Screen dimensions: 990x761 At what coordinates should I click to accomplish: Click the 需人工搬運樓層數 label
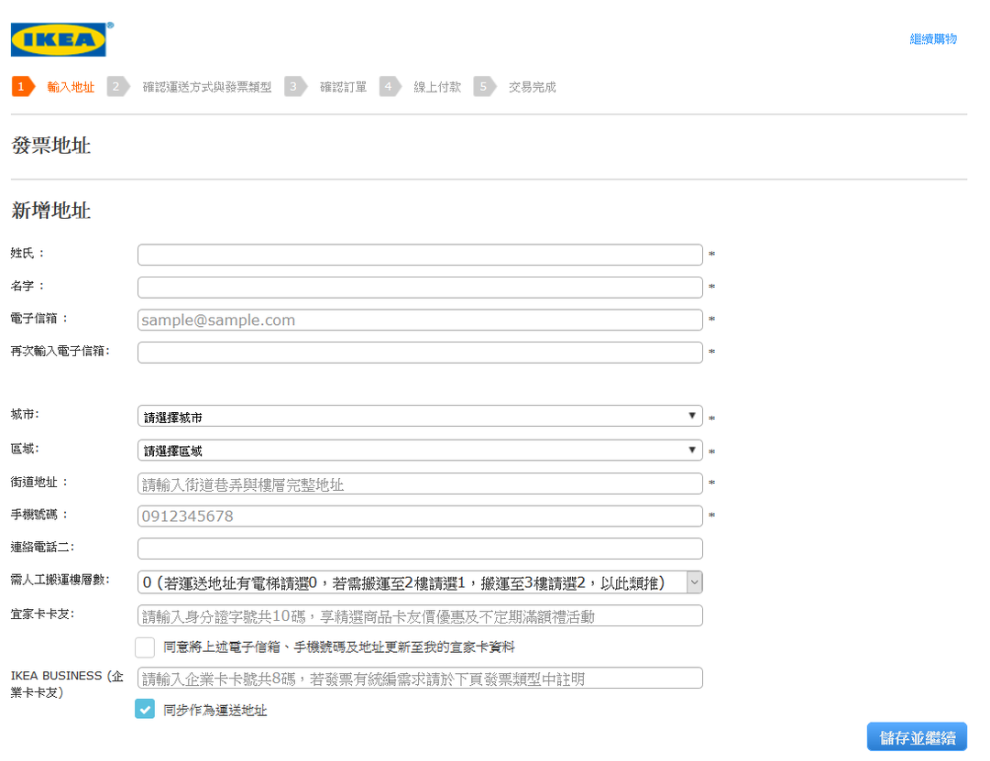(x=60, y=580)
